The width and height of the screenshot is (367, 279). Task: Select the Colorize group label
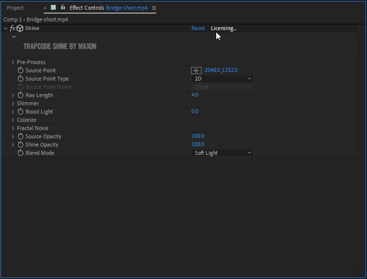click(x=27, y=120)
